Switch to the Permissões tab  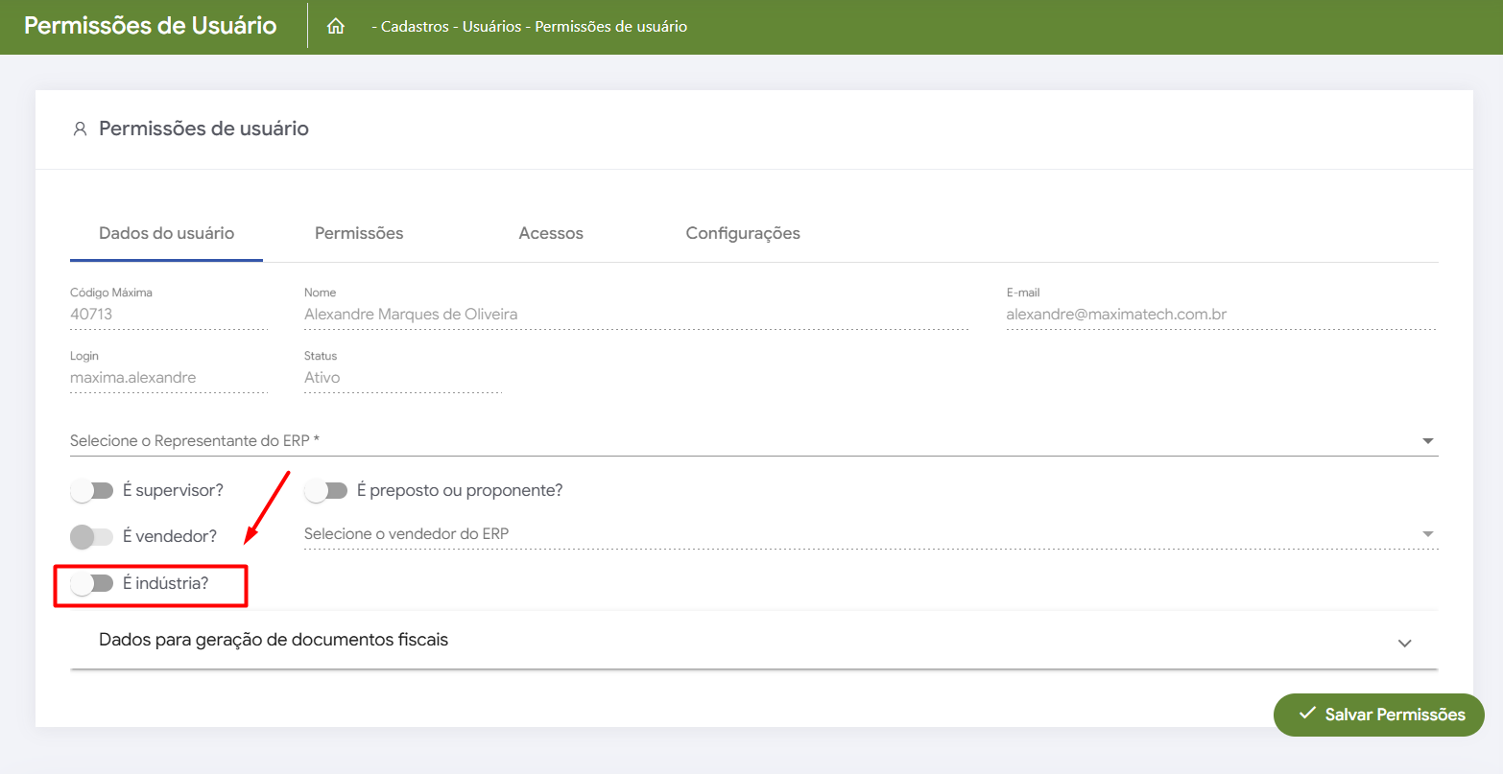tap(359, 233)
